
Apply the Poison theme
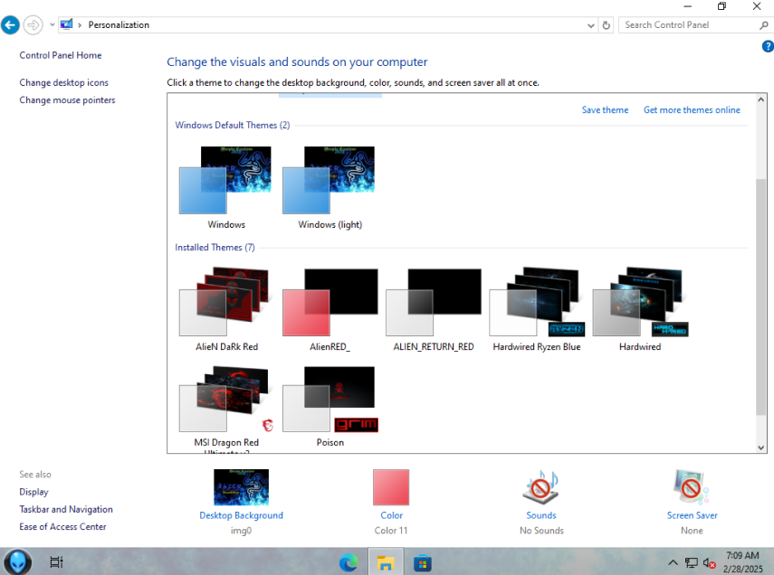click(x=330, y=407)
